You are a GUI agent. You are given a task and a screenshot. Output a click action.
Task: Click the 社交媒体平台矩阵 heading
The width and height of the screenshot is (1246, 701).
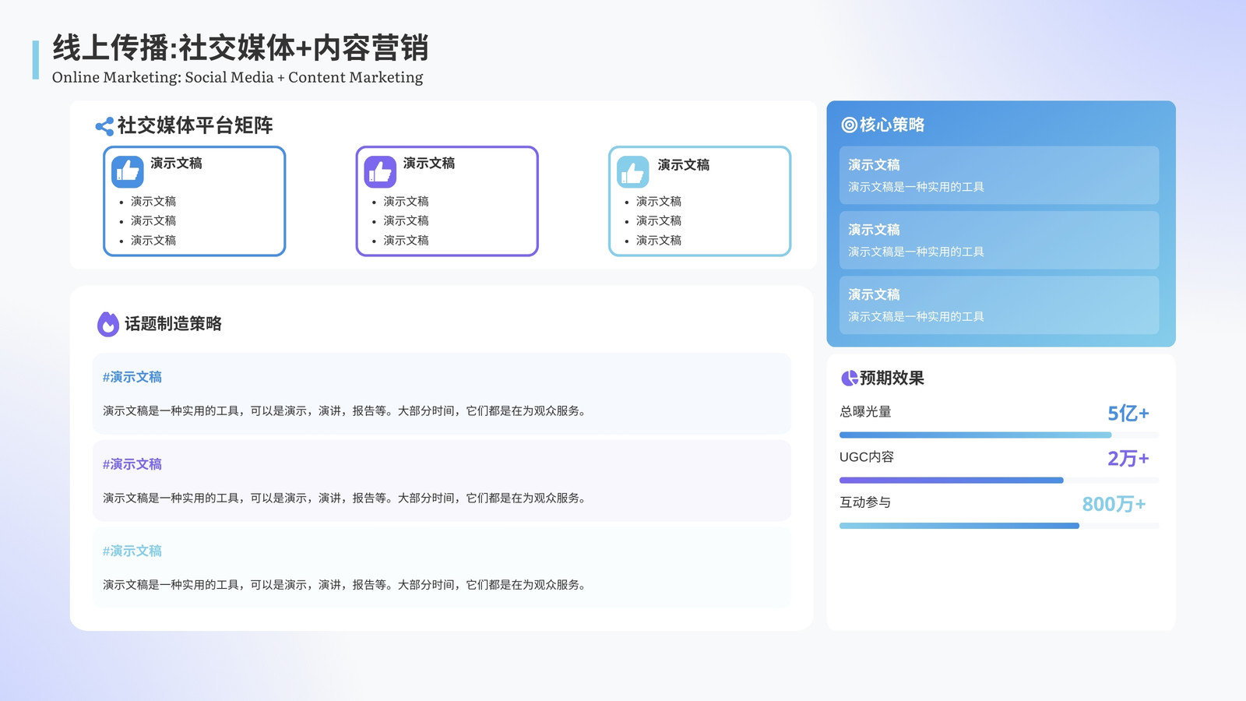click(195, 125)
